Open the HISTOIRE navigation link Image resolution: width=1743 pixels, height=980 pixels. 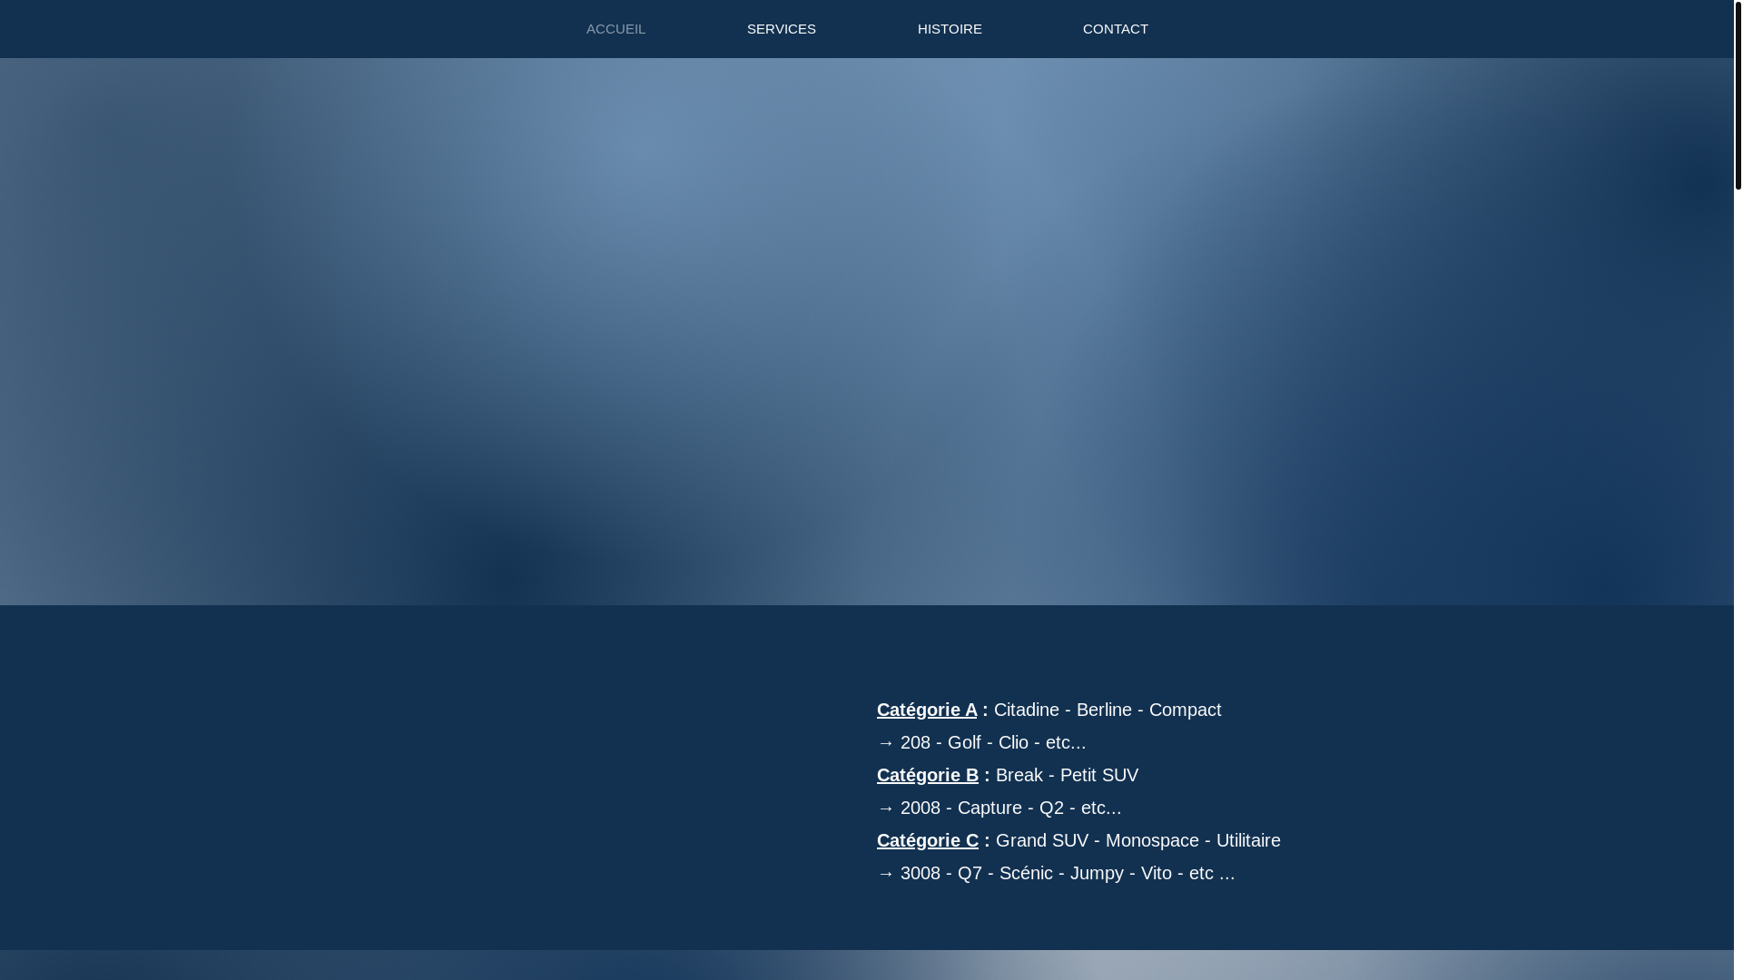[x=950, y=29]
